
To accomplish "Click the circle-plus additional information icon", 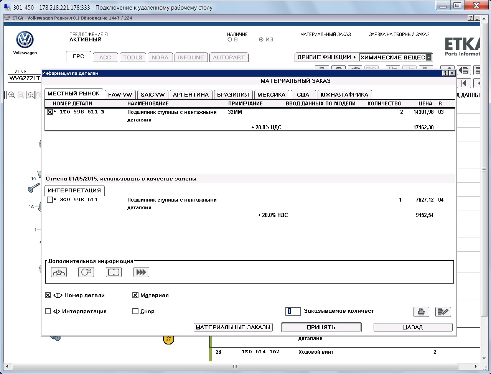I will [86, 272].
